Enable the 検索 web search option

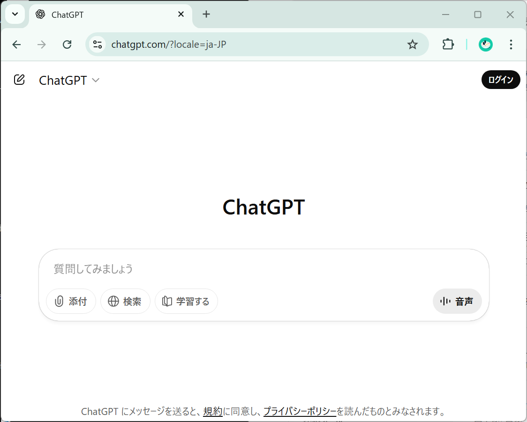tap(125, 301)
